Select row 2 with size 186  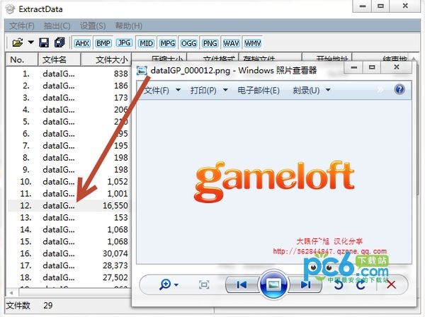click(x=69, y=86)
